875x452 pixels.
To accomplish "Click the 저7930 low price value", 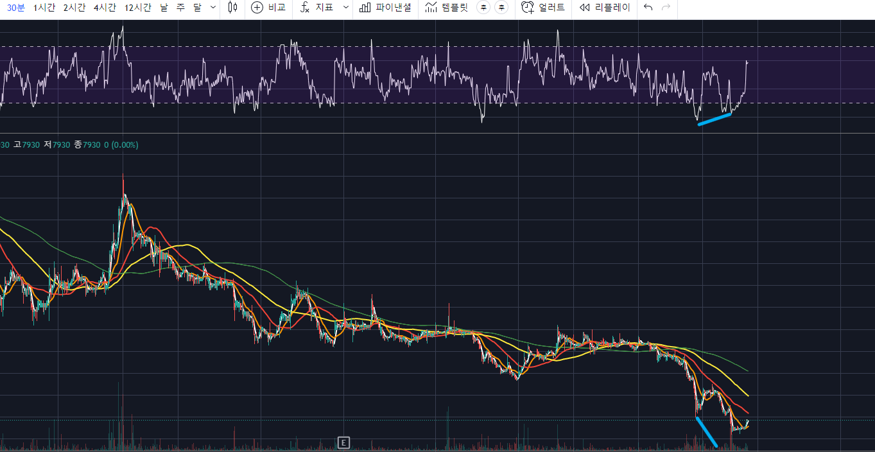I will (x=57, y=145).
